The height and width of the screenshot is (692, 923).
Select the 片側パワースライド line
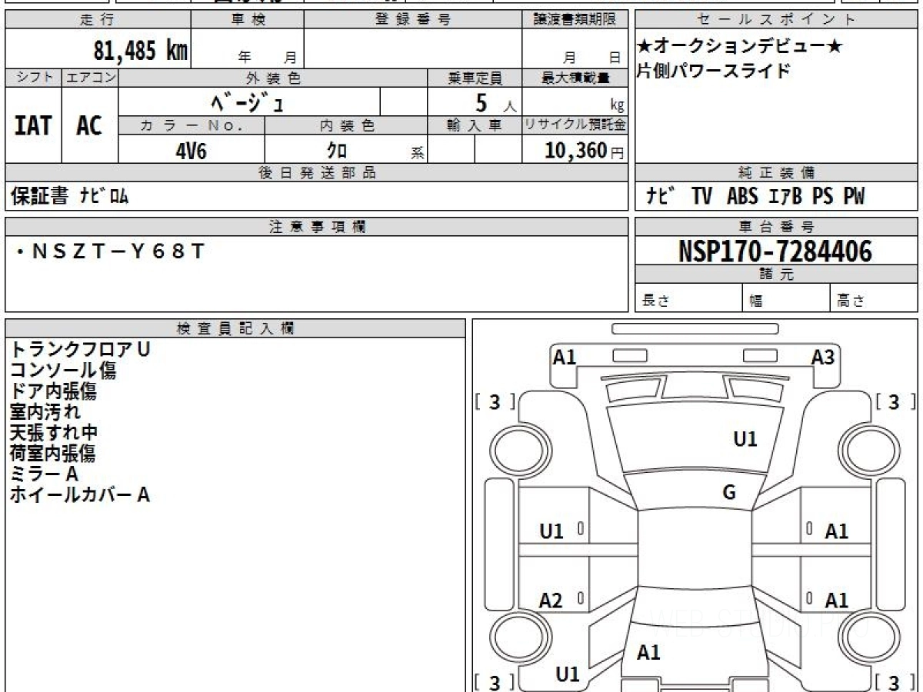point(714,72)
